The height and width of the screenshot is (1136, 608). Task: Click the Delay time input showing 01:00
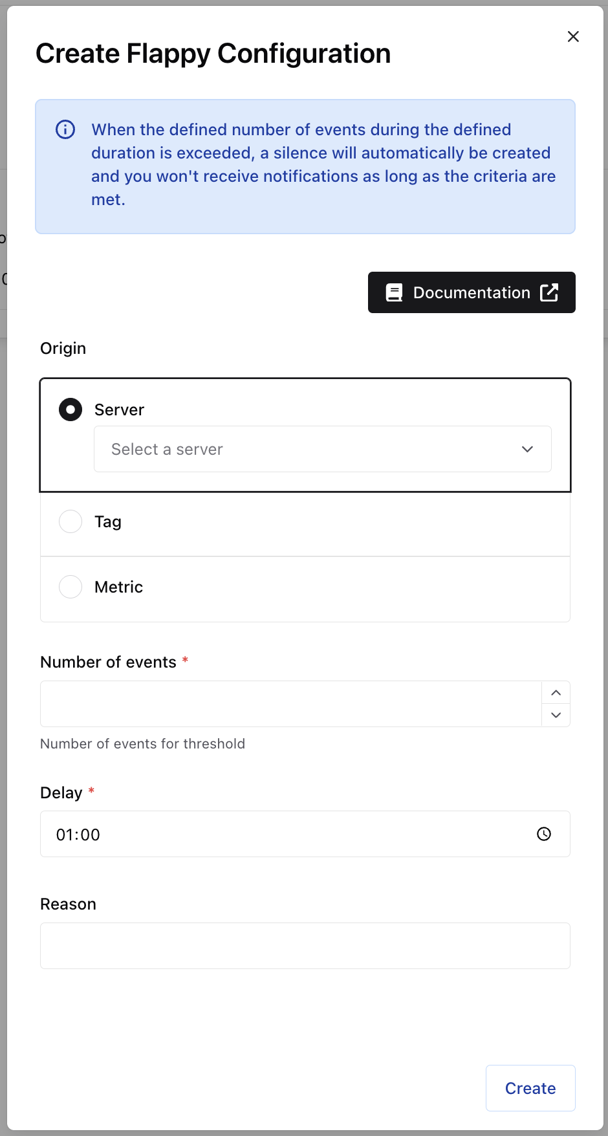(285, 834)
